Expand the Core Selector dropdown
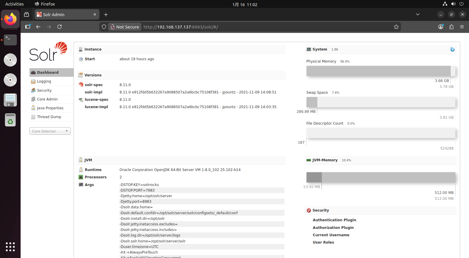Image resolution: width=469 pixels, height=258 pixels. [x=50, y=131]
